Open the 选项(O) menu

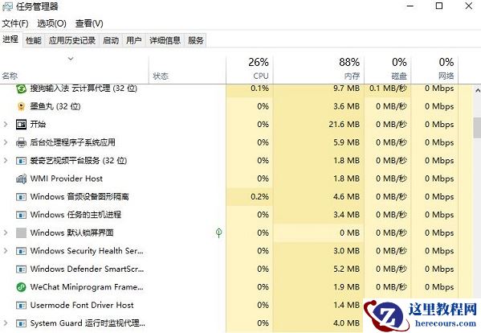point(51,23)
